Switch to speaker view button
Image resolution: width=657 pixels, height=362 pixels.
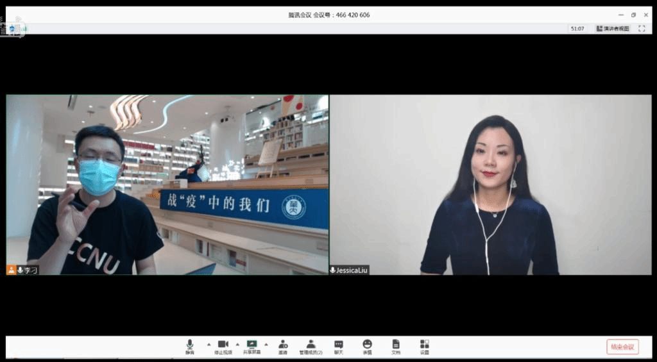(x=613, y=29)
